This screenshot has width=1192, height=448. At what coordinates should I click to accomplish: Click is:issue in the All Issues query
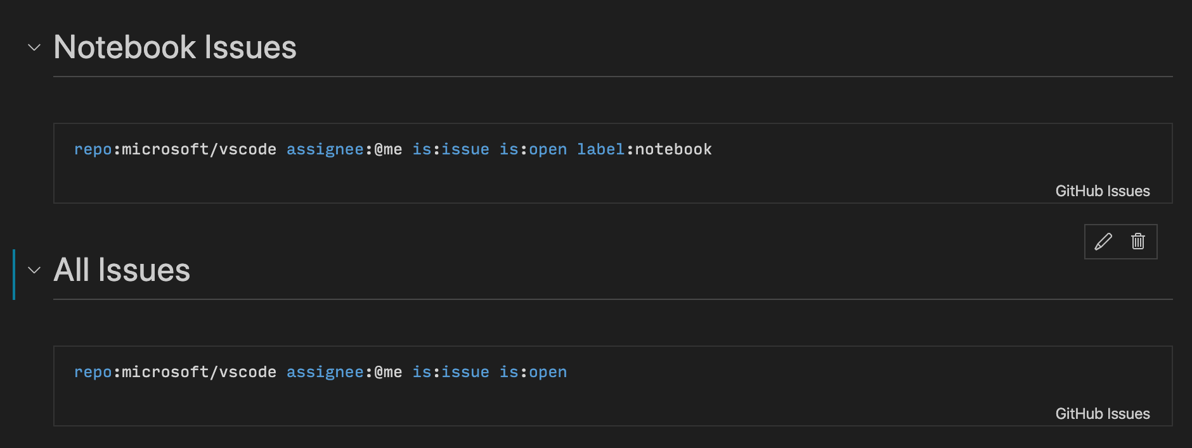(451, 371)
